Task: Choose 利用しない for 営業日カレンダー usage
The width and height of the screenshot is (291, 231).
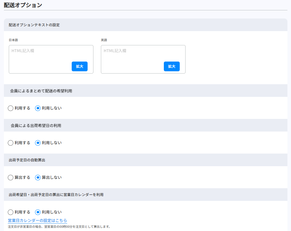Action: click(x=38, y=212)
